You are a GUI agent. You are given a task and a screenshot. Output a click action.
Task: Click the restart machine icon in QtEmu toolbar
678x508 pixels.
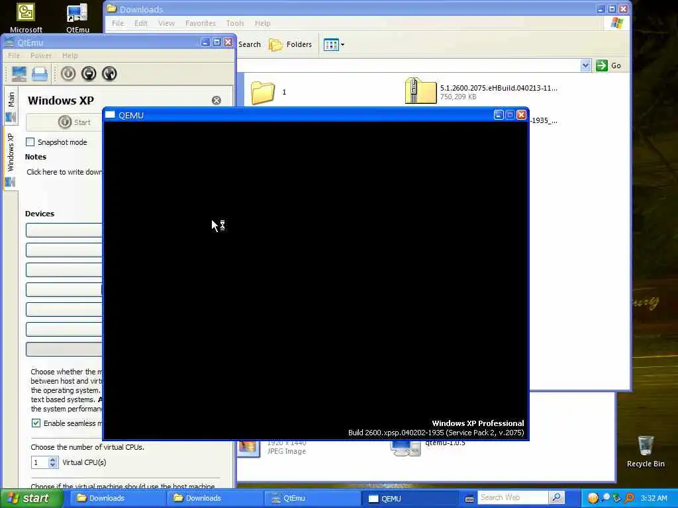point(109,74)
